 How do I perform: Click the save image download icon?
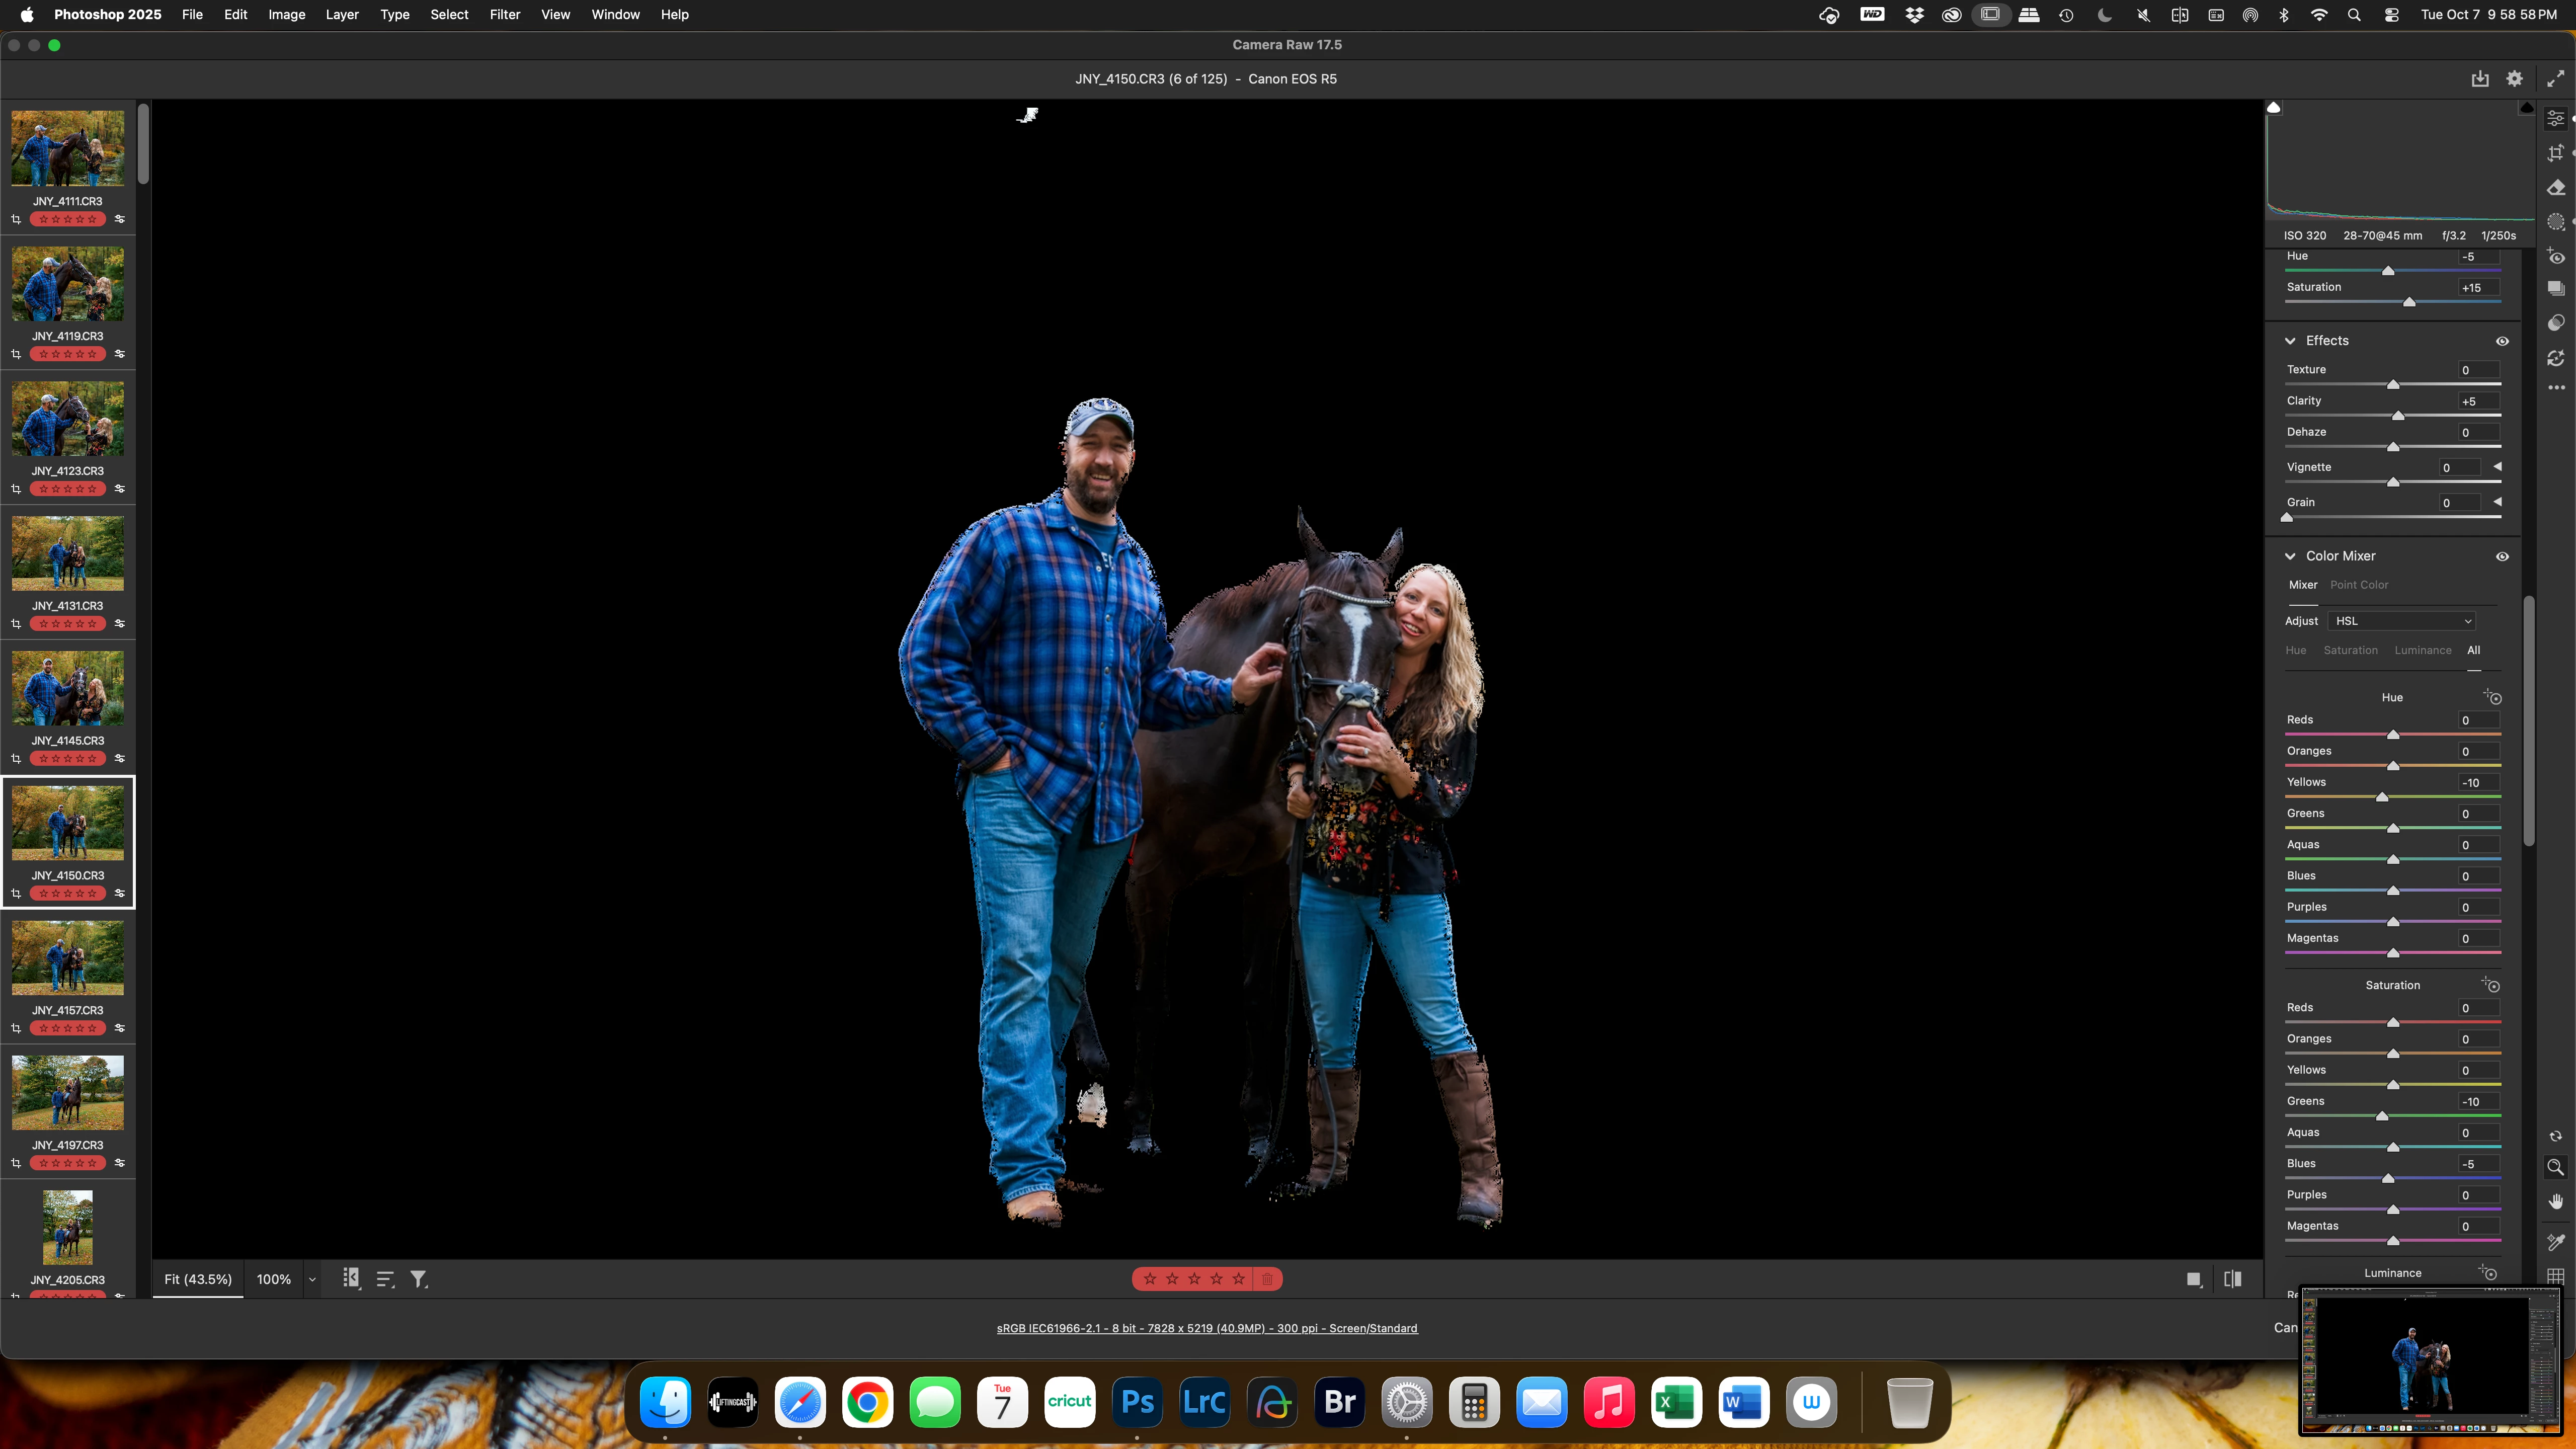[x=2480, y=79]
